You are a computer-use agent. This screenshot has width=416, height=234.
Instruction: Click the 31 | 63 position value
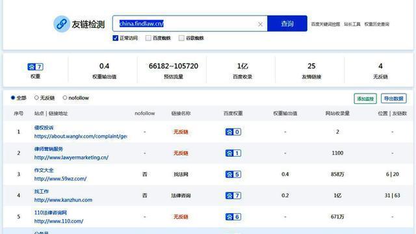click(x=393, y=195)
